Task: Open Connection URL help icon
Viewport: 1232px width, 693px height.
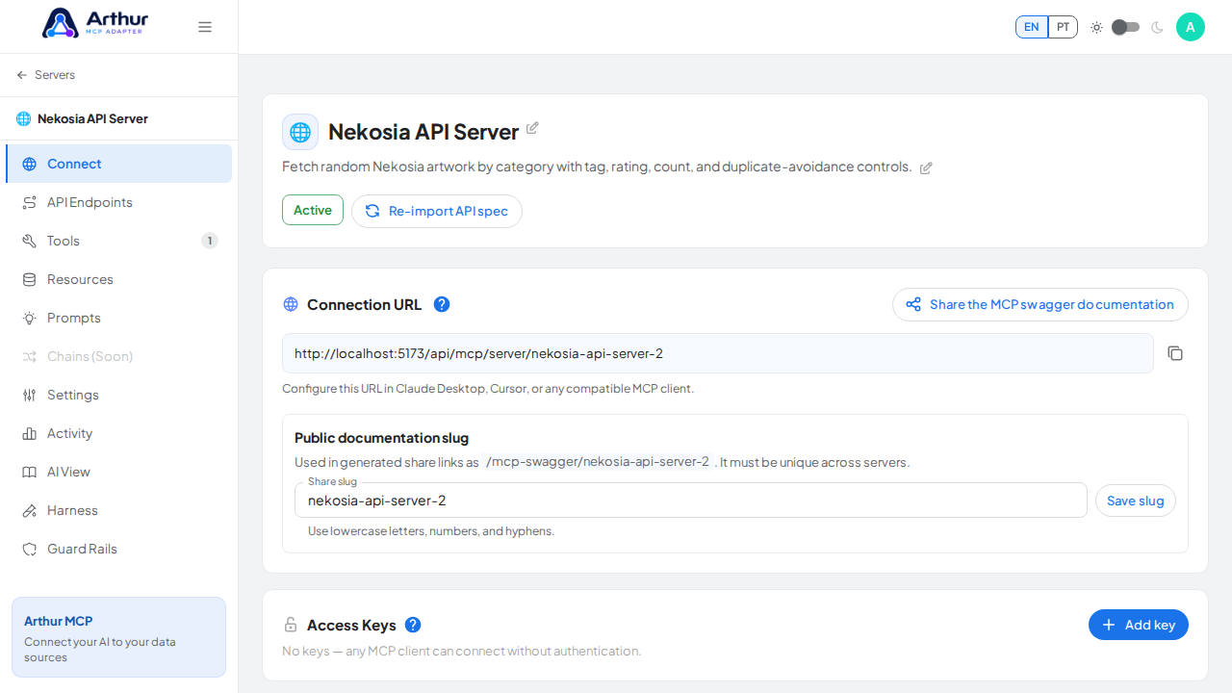Action: click(x=442, y=304)
